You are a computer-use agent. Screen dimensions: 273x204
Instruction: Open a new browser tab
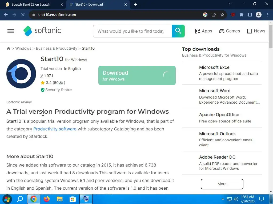136,5
